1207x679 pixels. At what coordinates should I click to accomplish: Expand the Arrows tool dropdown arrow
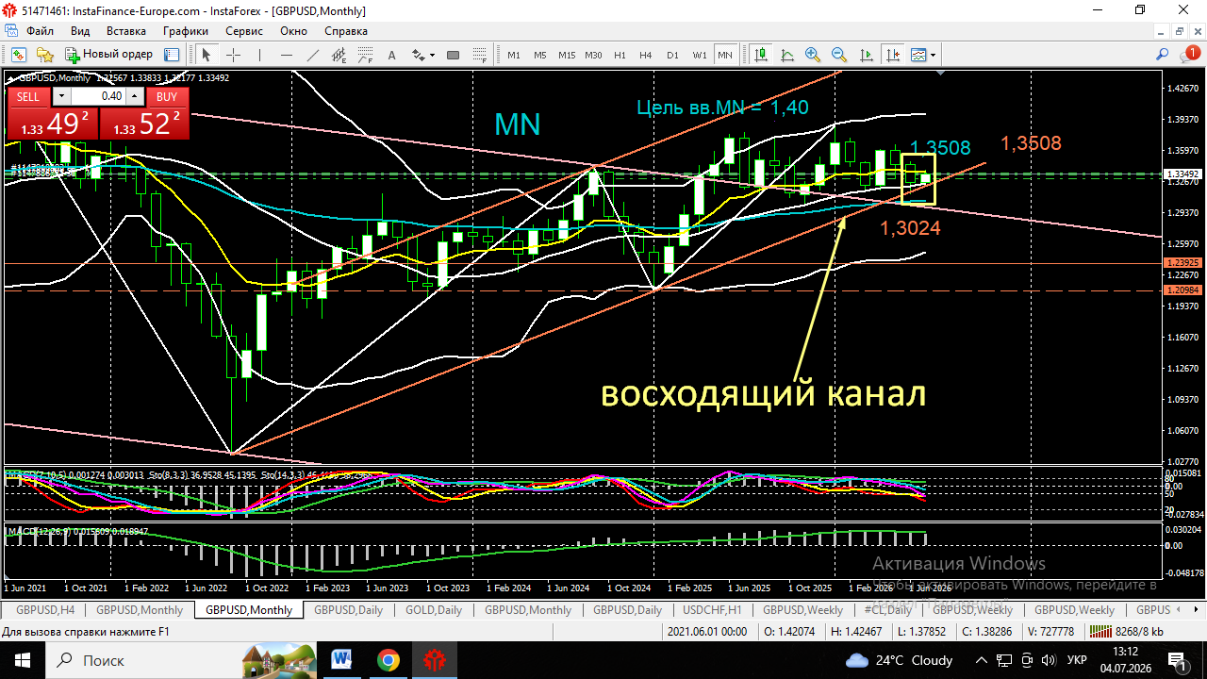[x=432, y=55]
